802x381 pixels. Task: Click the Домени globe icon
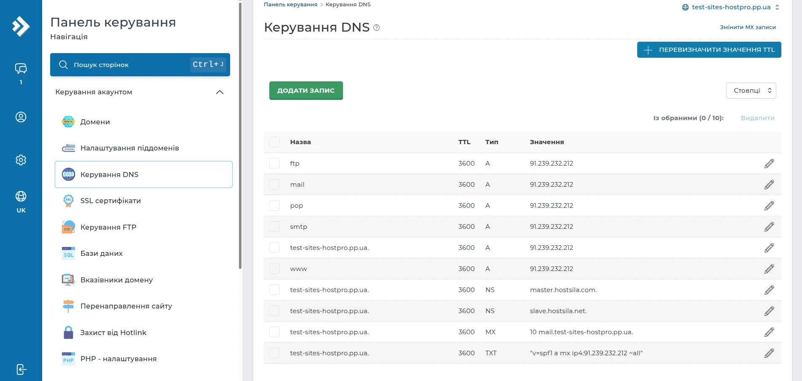68,122
